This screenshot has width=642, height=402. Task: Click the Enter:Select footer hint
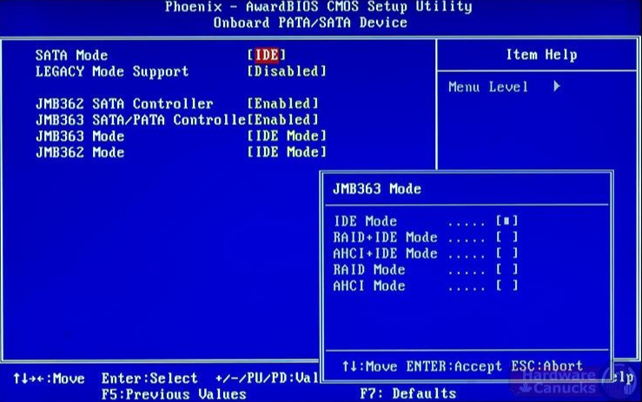coord(149,378)
